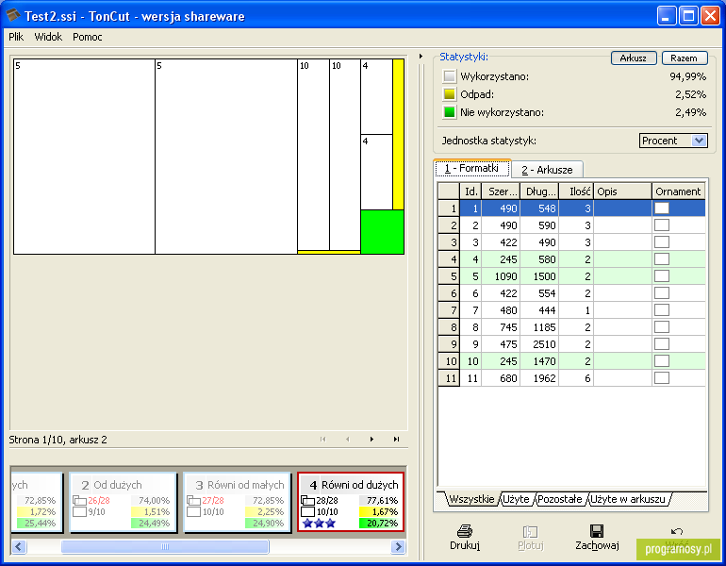Screen dimensions: 726x566
Task: Open the Widok menu
Action: click(x=48, y=37)
